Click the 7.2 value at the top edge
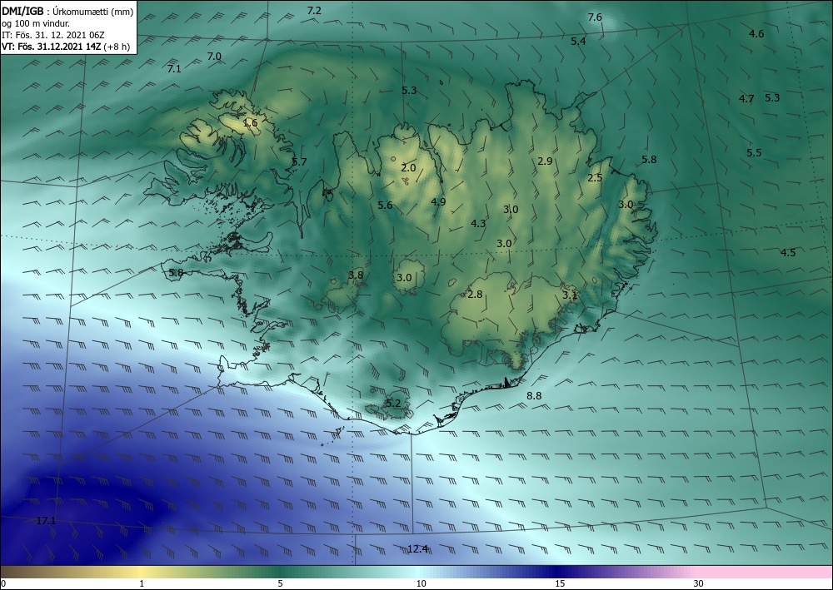The height and width of the screenshot is (590, 833). 315,10
